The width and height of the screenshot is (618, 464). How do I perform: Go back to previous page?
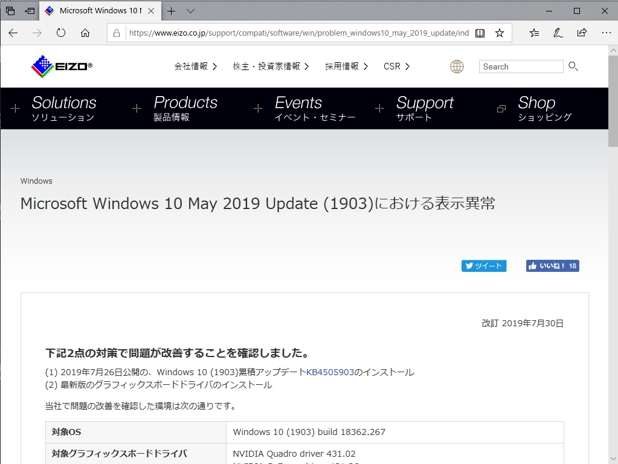tap(13, 33)
